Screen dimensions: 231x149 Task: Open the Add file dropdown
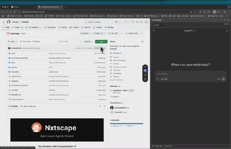click(89, 41)
